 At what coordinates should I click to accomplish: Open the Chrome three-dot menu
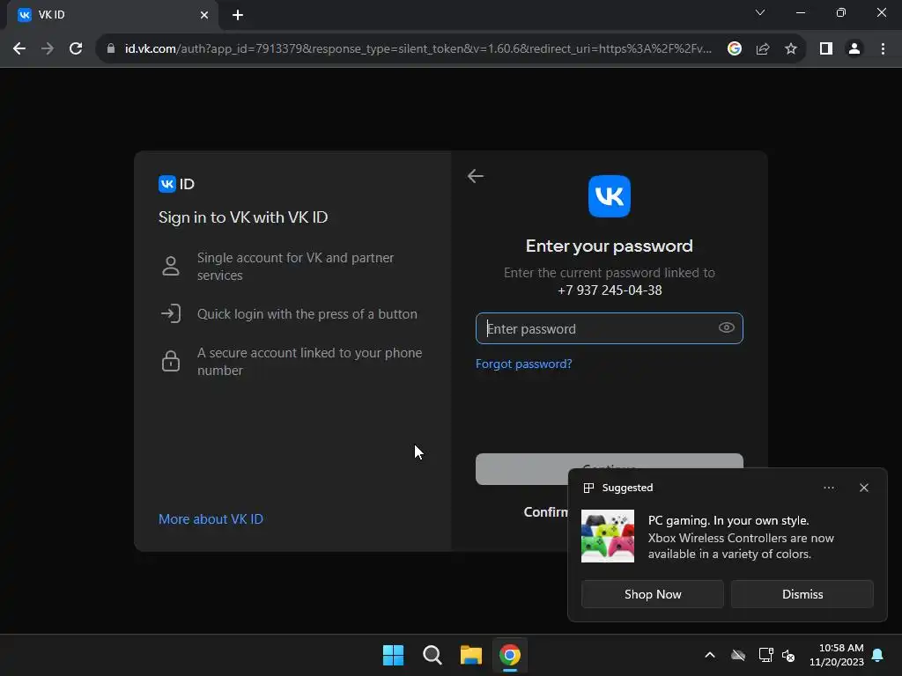(x=883, y=49)
